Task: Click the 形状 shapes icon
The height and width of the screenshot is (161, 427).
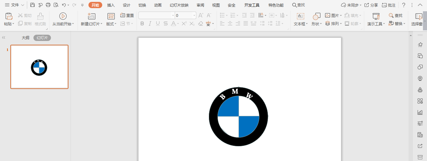Action: 317,16
